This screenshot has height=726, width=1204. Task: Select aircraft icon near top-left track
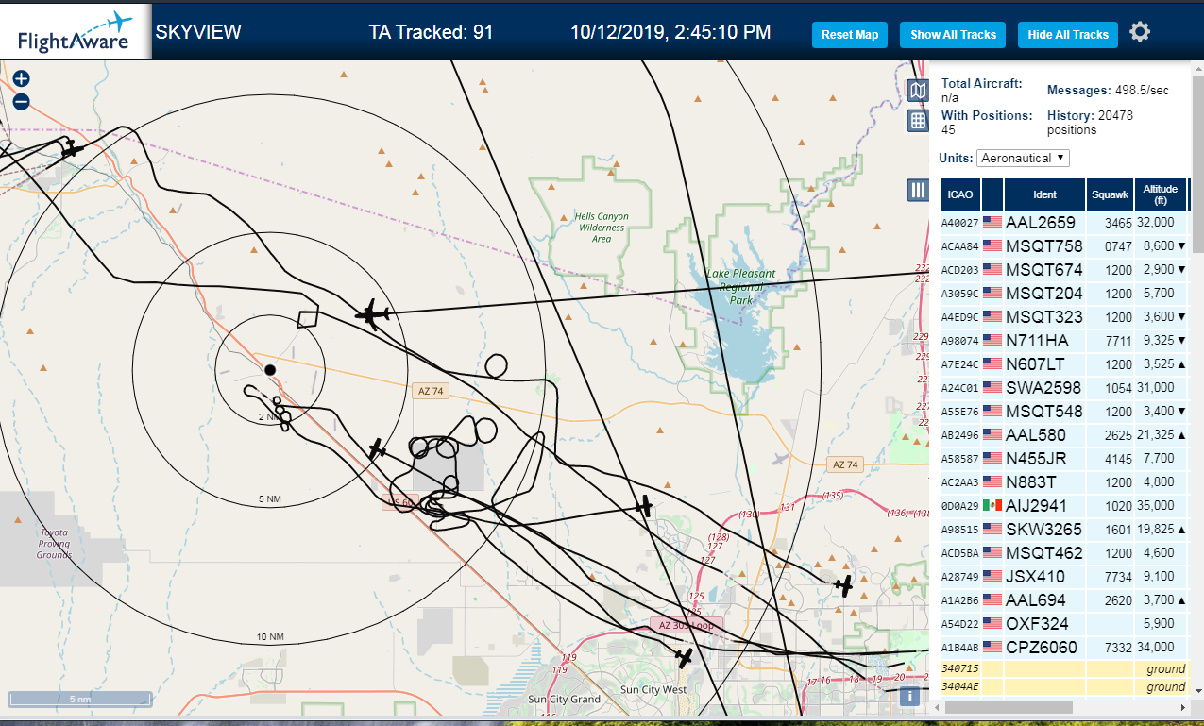click(x=71, y=149)
